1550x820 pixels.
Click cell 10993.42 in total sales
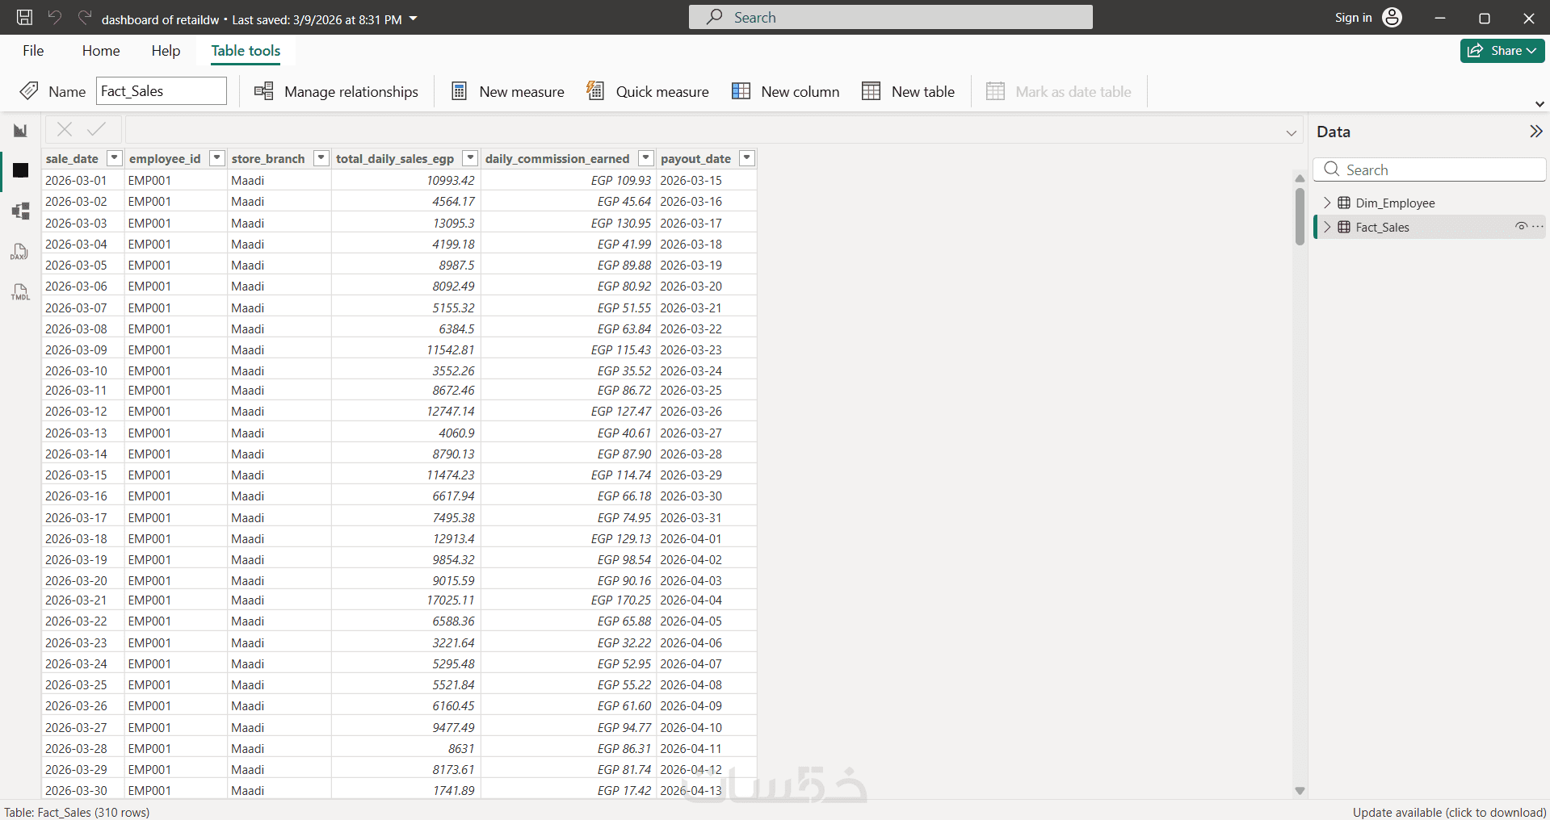[406, 180]
